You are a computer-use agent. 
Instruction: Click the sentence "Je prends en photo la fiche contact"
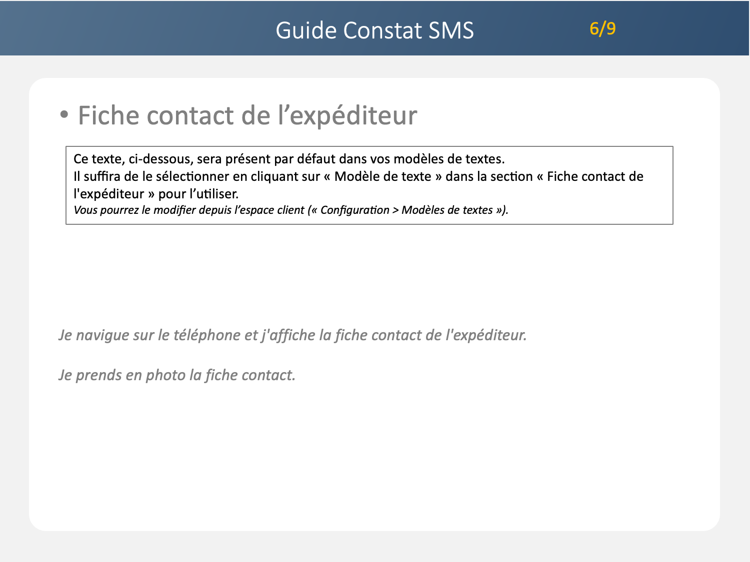[x=177, y=375]
